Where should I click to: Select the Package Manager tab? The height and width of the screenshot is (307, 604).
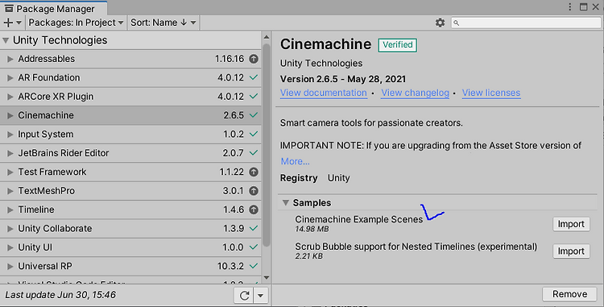tap(53, 8)
